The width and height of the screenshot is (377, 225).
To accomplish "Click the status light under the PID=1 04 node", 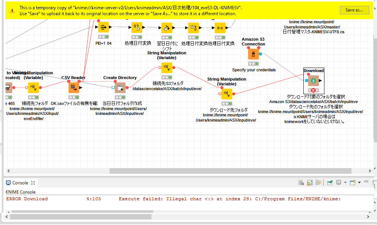I will (x=103, y=37).
